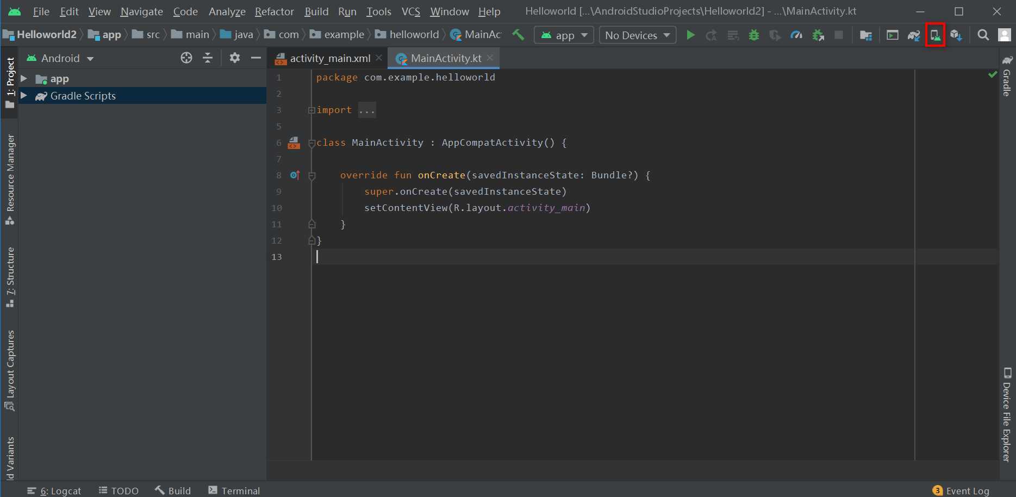Click the folded import ellipsis
The height and width of the screenshot is (497, 1016).
[x=367, y=110]
